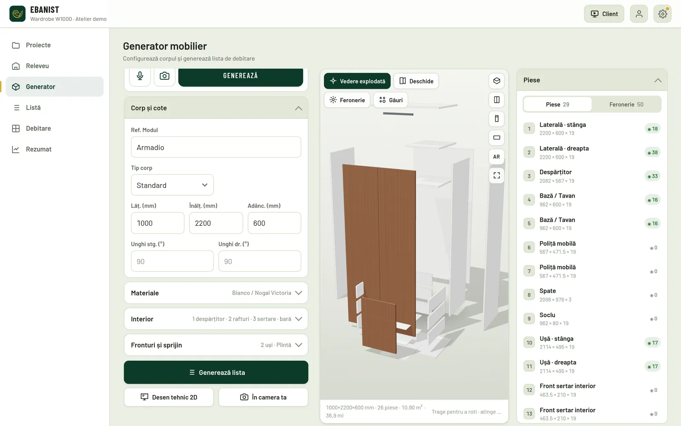The height and width of the screenshot is (426, 681).
Task: Toggle Feronerie visibility in preview
Action: pos(347,100)
